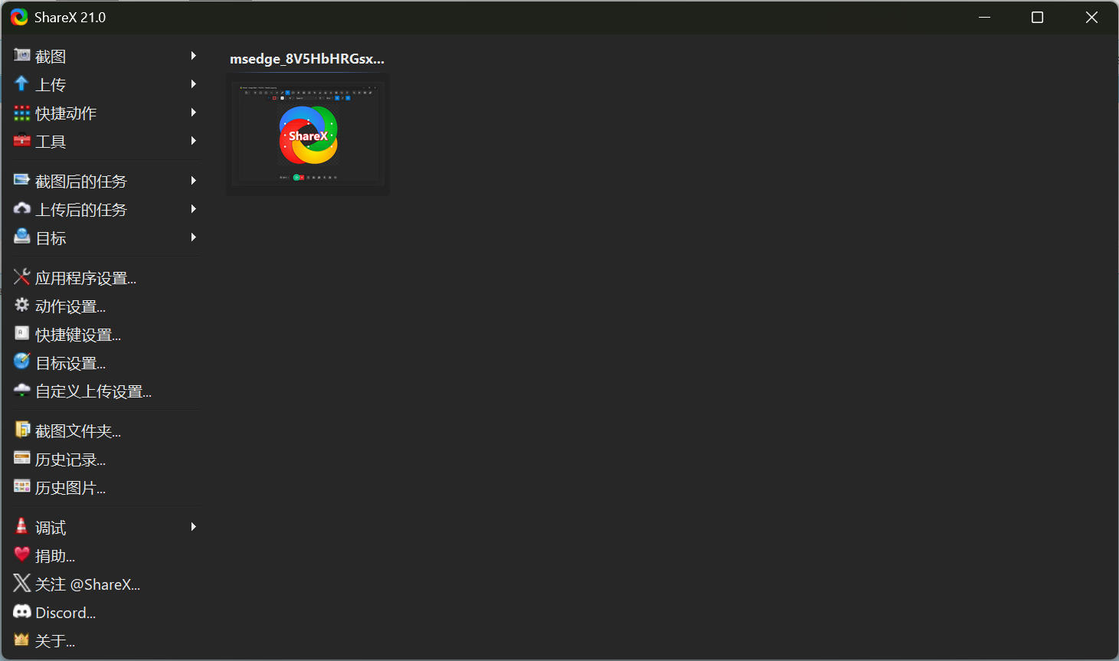Click the 快捷动作 colored grid icon

(x=22, y=113)
